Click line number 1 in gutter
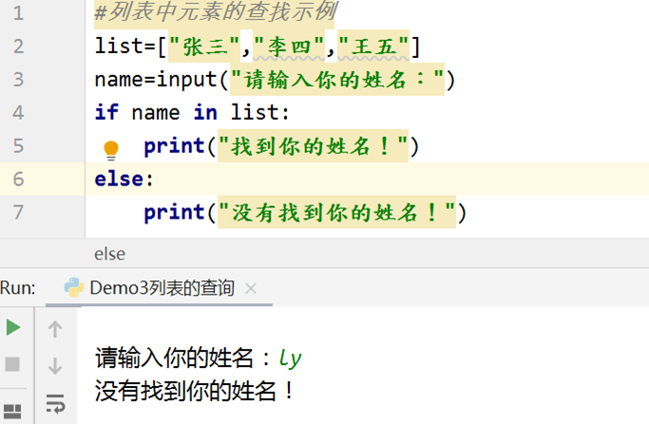 (18, 13)
